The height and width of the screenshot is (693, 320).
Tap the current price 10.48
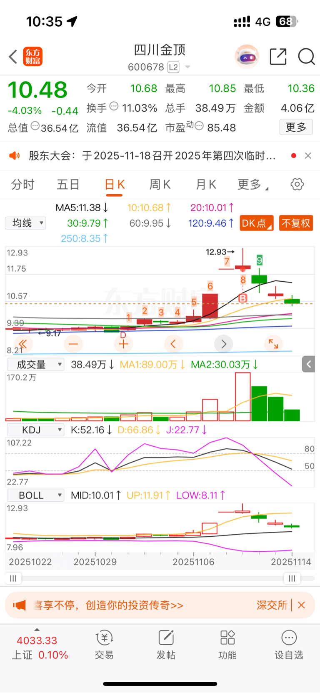[x=37, y=90]
